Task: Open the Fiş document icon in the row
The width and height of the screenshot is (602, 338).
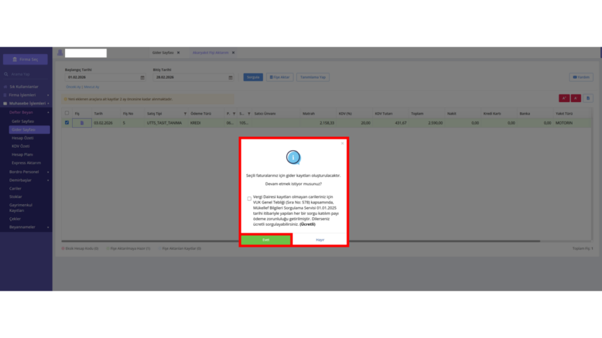Action: point(82,123)
